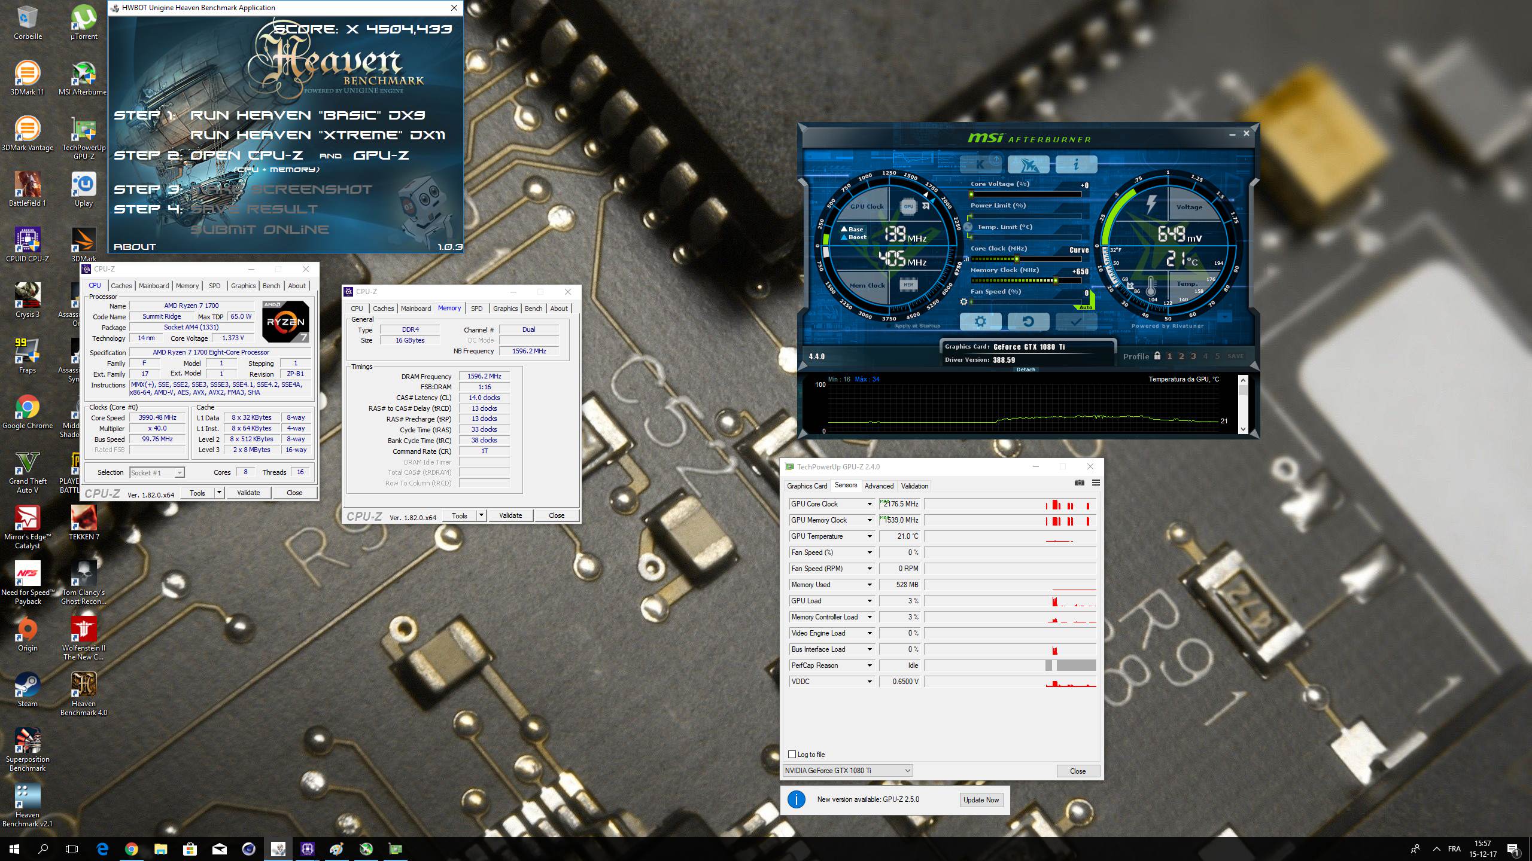Open SPD tab in CPU-Z Memory window
Screen dimensions: 1532x861
click(476, 309)
